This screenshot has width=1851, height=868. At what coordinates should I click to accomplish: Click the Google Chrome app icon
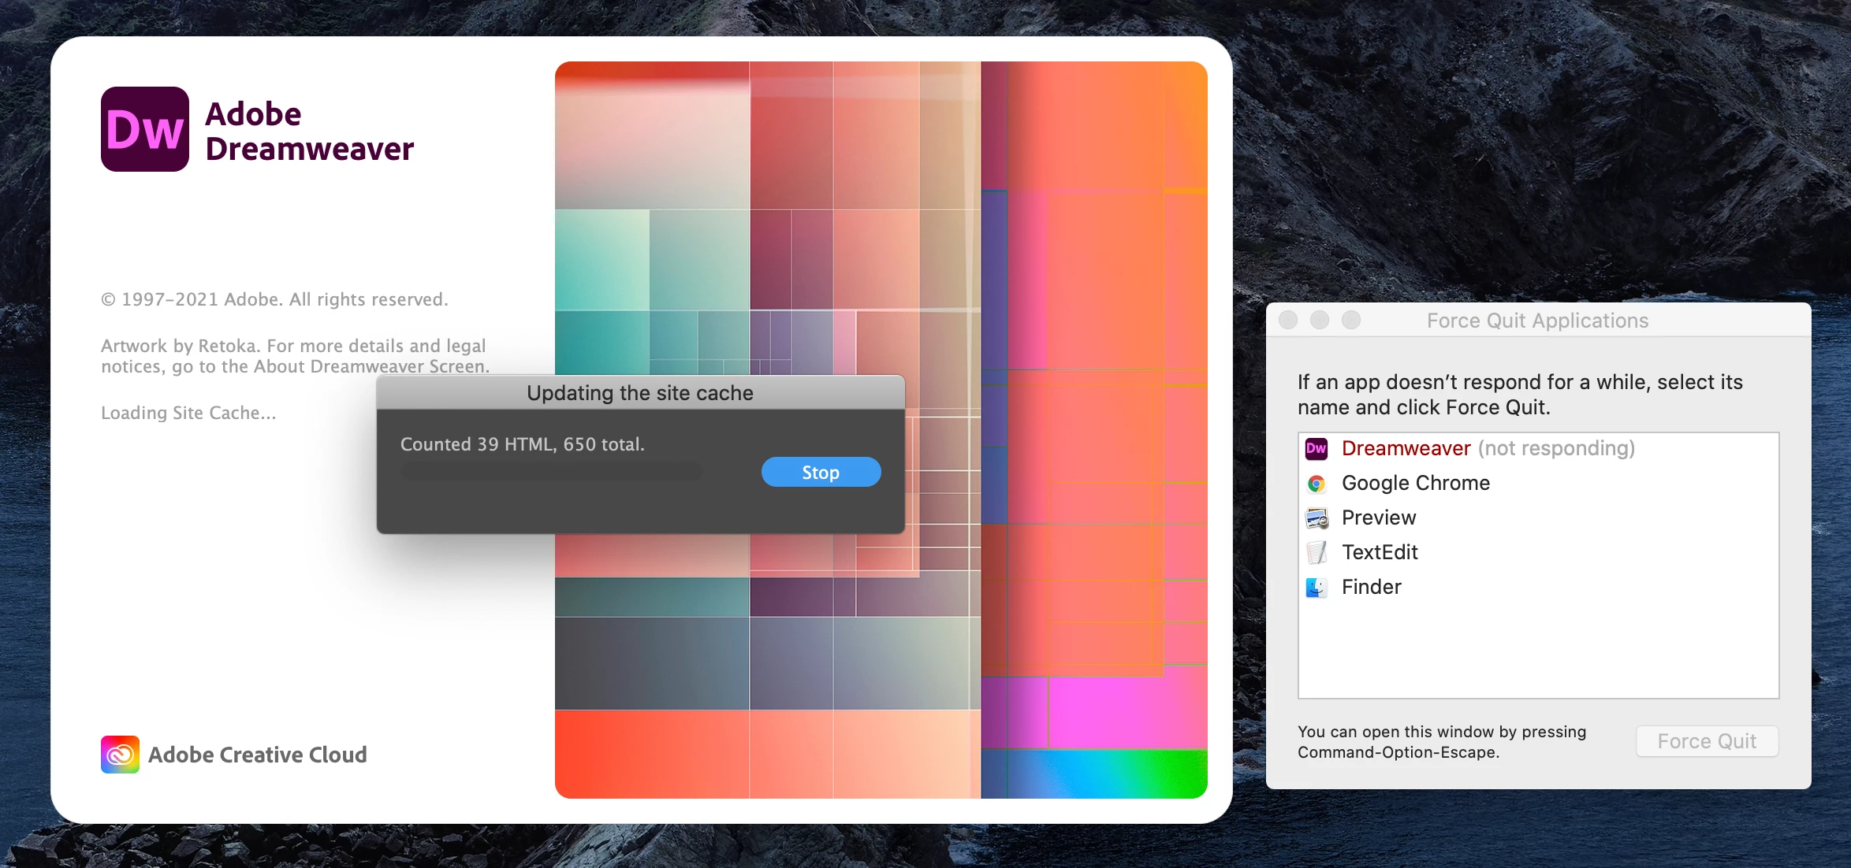[1317, 484]
